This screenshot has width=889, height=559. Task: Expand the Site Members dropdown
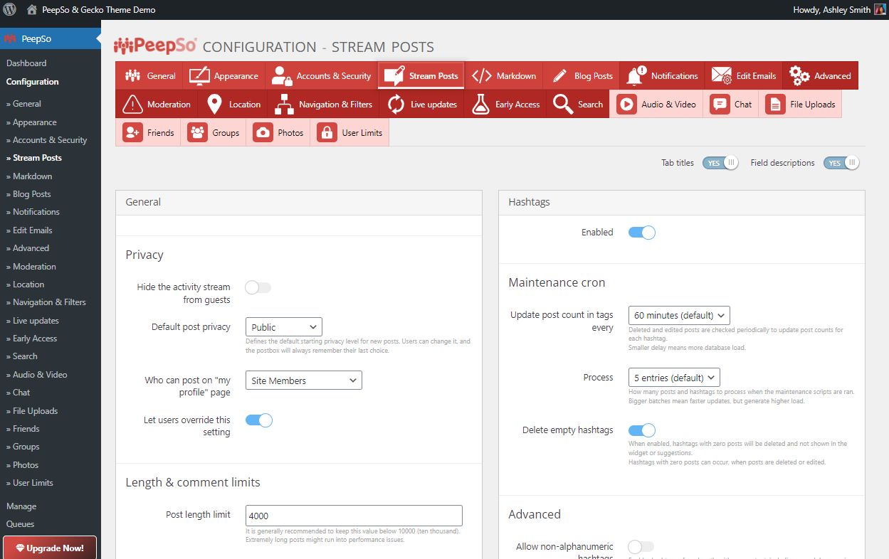[303, 380]
